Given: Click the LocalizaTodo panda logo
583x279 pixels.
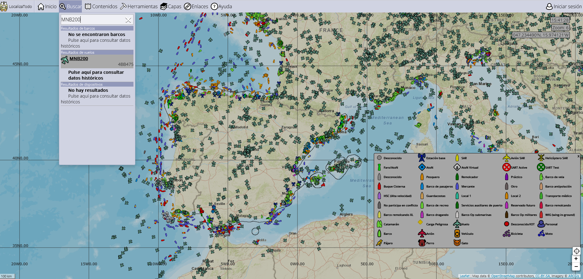Looking at the screenshot, I should [4, 6].
